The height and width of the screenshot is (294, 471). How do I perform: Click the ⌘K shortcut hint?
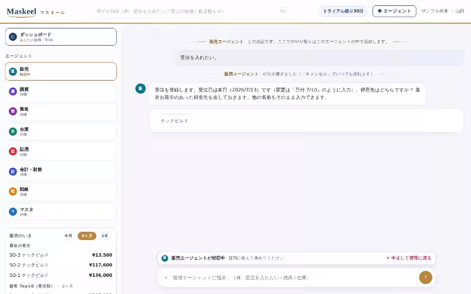[284, 11]
